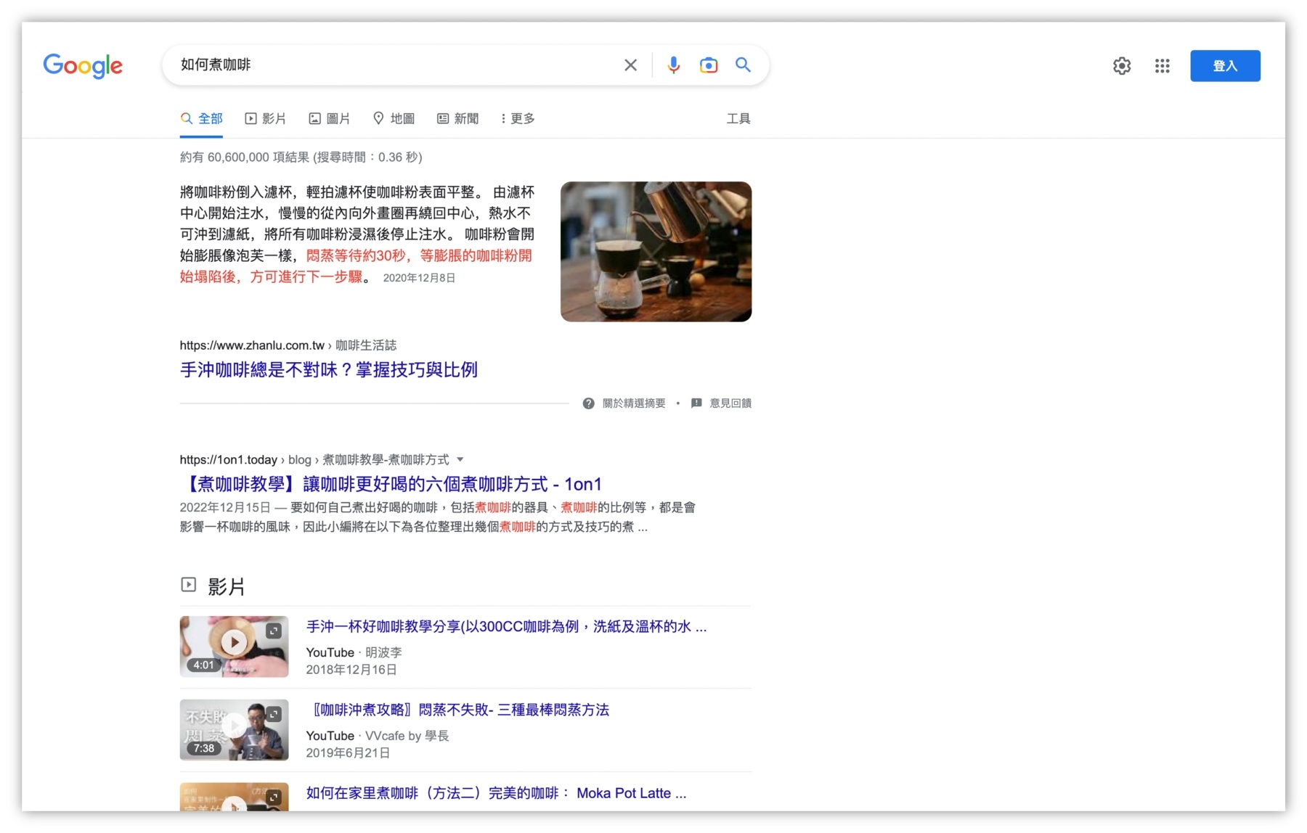The image size is (1307, 833).
Task: Switch to the 新聞 tab
Action: 457,118
